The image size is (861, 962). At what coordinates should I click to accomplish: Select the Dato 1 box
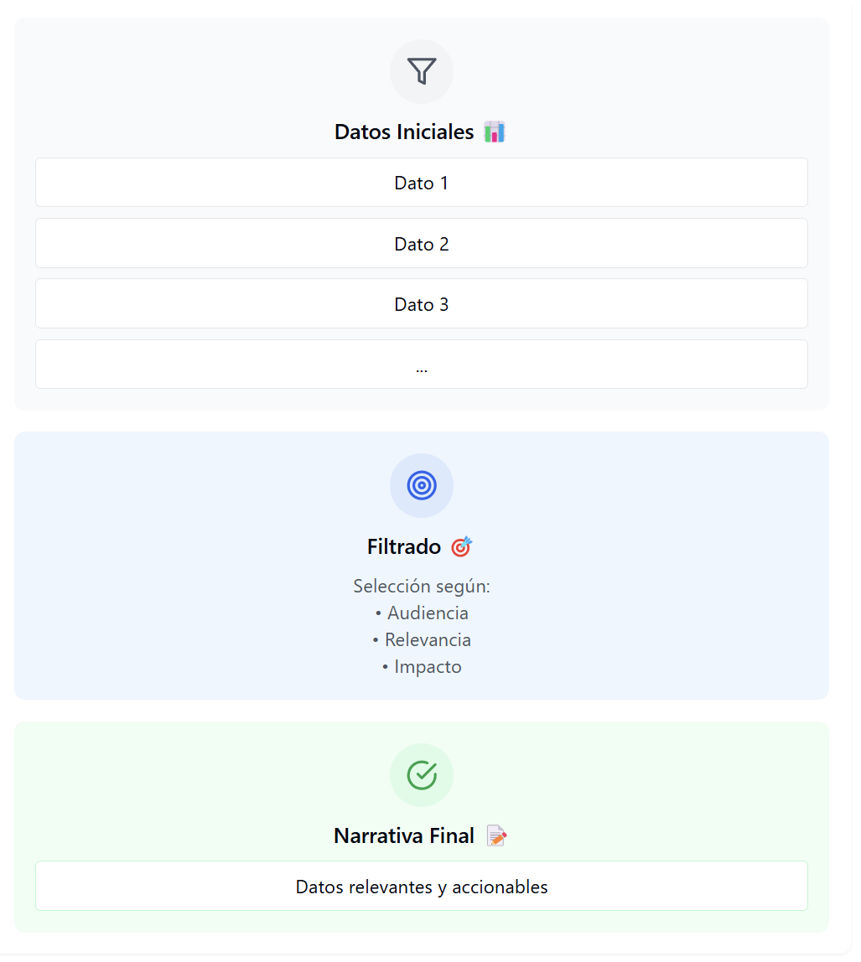pyautogui.click(x=422, y=183)
